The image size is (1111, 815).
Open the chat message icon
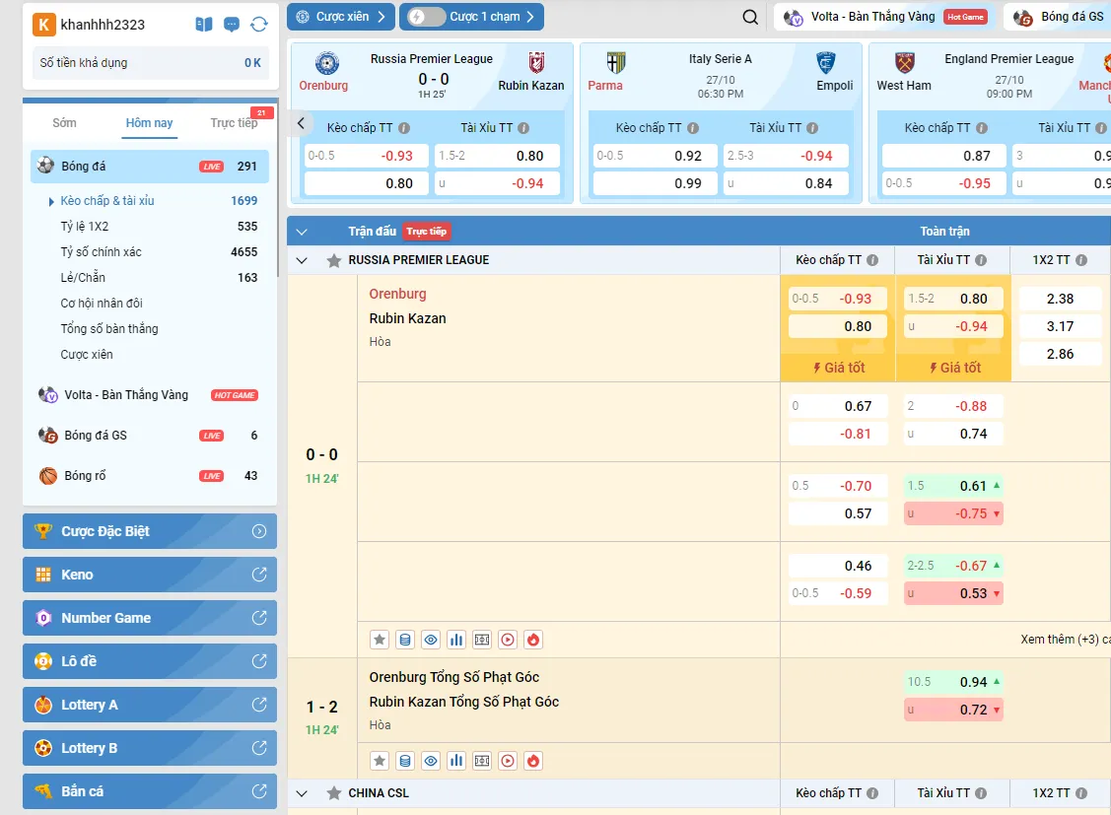tap(232, 25)
